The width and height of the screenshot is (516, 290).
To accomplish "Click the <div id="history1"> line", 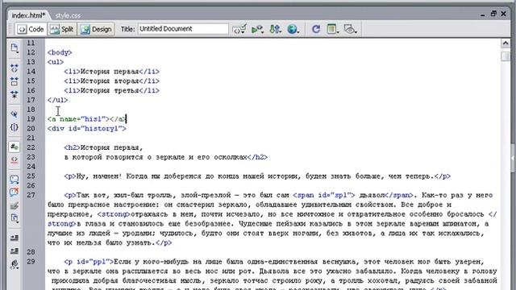I will click(87, 129).
